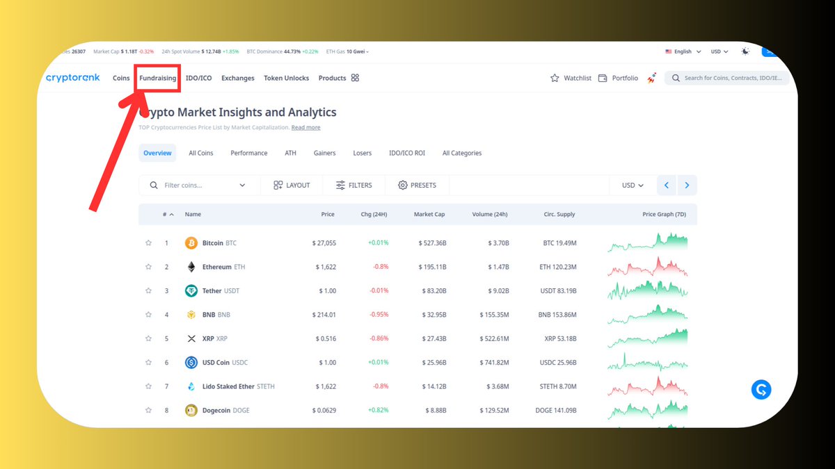Click the Ethereum coin logo
Screen dimensions: 835x469
[x=191, y=266]
